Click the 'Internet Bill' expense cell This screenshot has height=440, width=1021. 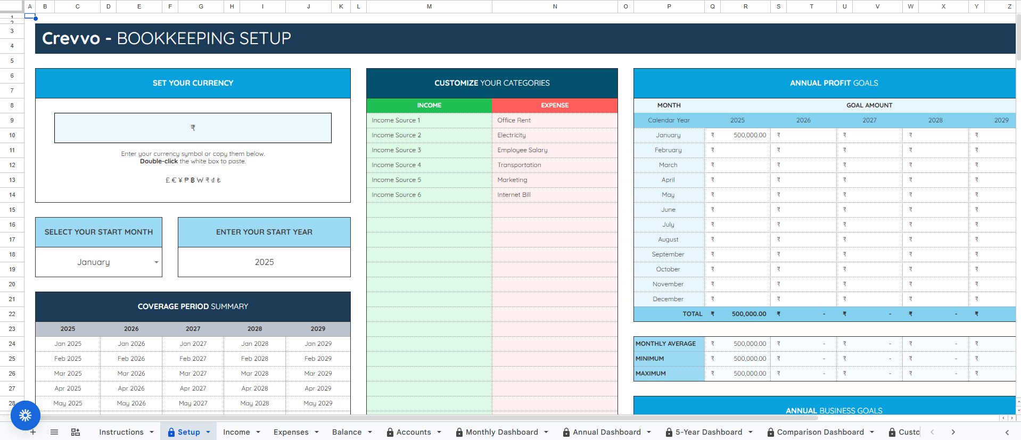coord(555,195)
